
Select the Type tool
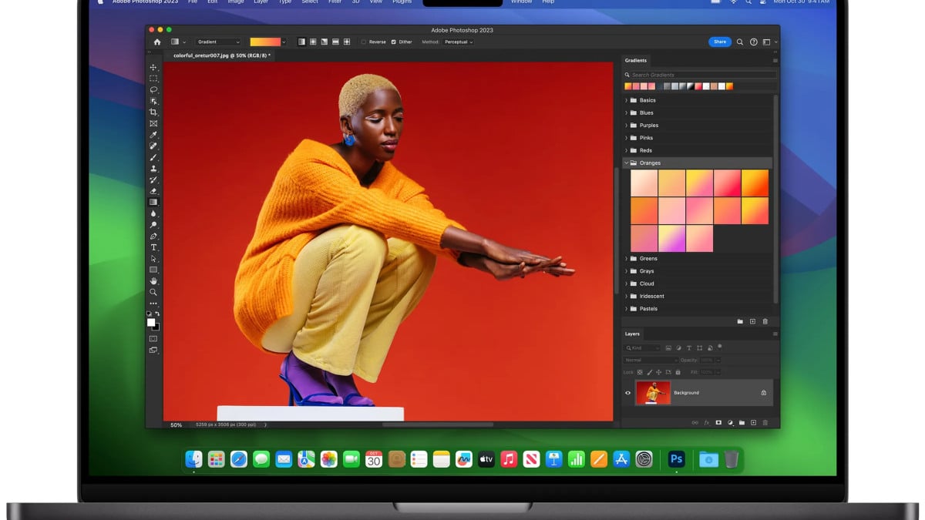(x=153, y=247)
